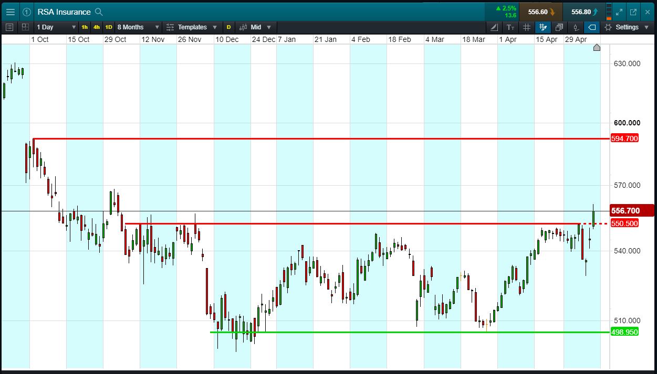This screenshot has width=657, height=374.
Task: Open the Templates menu
Action: click(191, 27)
